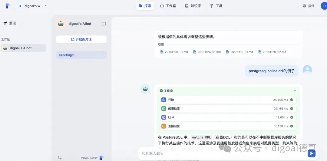The width and height of the screenshot is (327, 161).
Task: Click the Dify logo icon at top left
Action: coord(8,6)
